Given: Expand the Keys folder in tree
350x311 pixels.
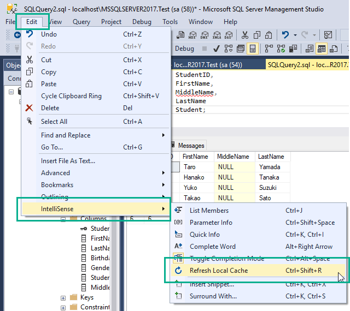Looking at the screenshot, I should tap(63, 297).
